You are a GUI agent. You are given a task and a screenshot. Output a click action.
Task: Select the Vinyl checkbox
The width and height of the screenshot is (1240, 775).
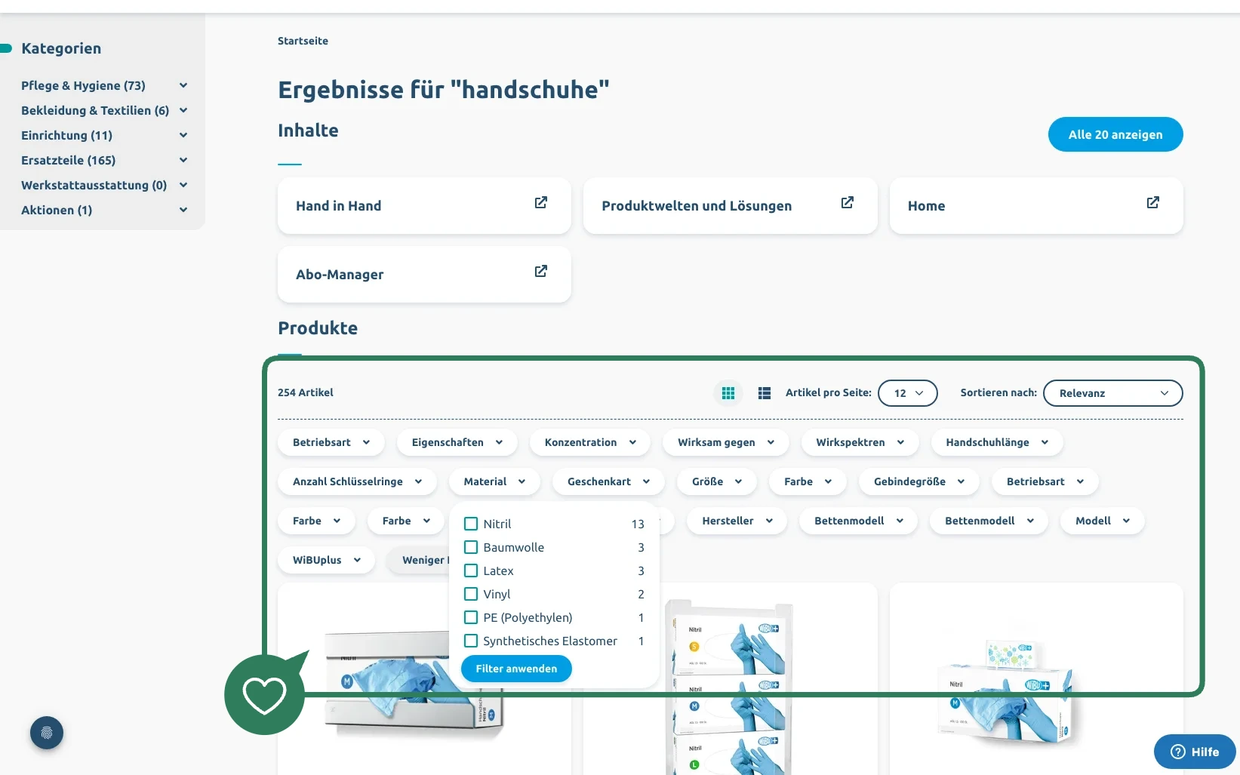point(471,594)
